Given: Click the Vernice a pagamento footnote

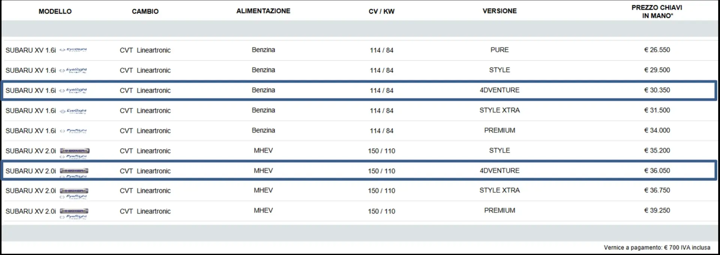Looking at the screenshot, I should [x=657, y=248].
